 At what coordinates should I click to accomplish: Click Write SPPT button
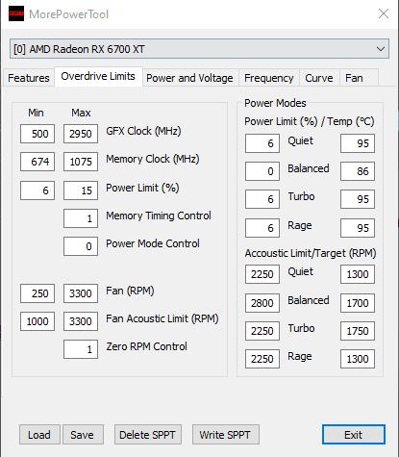[225, 435]
